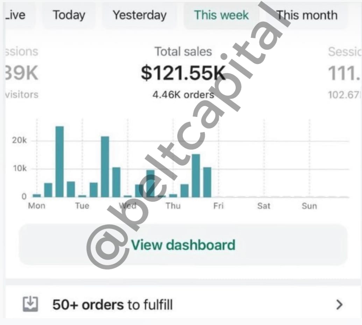Select the tallest Monday sales bar
Viewport: 362px width, 325px height.
click(x=59, y=162)
